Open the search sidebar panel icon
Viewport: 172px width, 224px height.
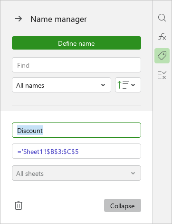click(162, 18)
